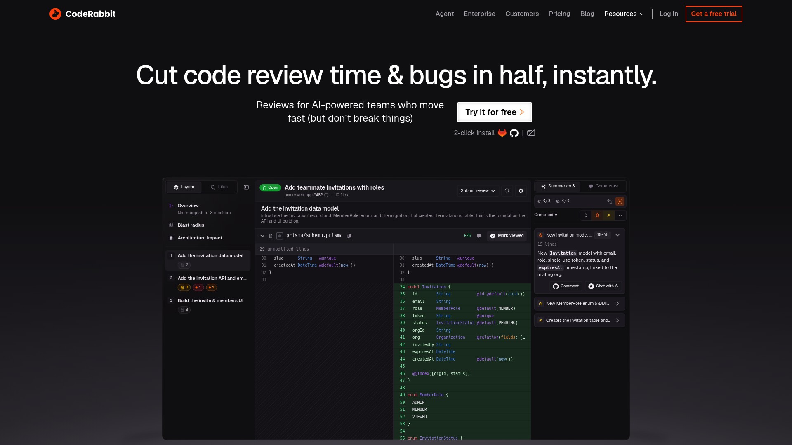Open the Agent page from the navigation

444,14
